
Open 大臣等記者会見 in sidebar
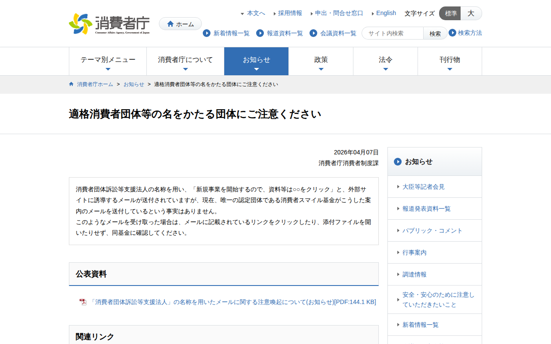423,187
